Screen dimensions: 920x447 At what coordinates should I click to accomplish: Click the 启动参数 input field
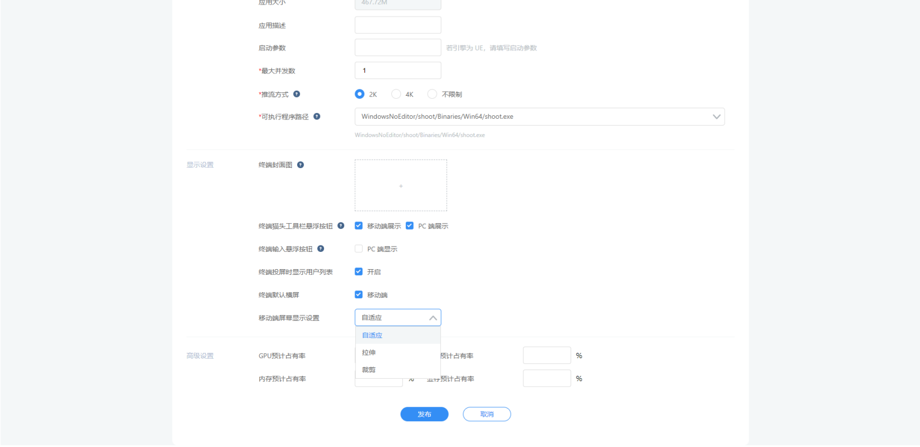click(398, 48)
